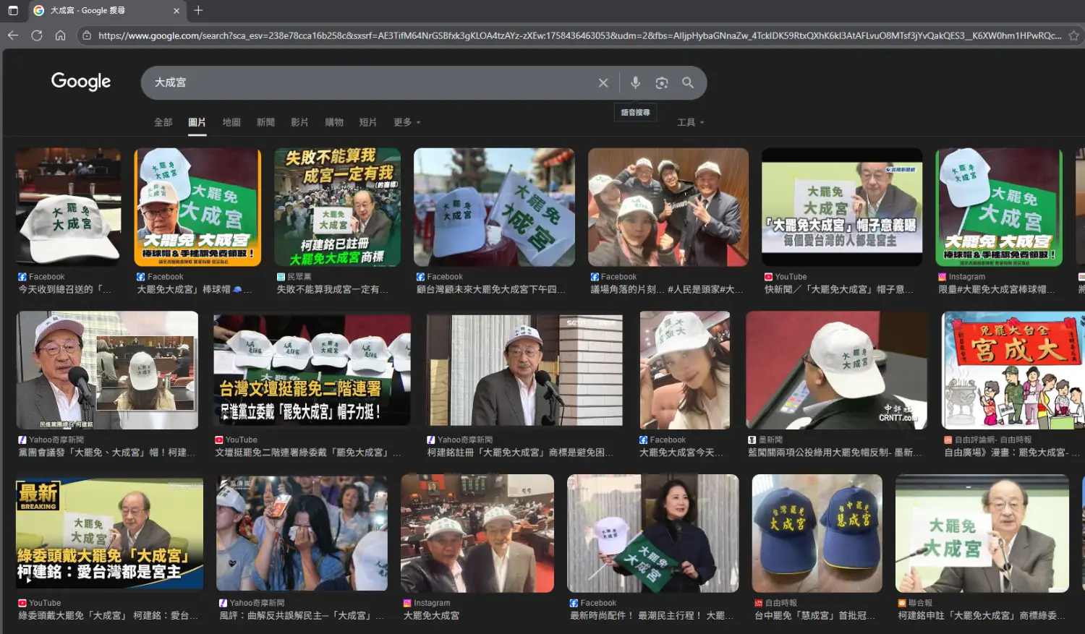
Task: Open Yahoo image 黨團會議發 大罷免 帽
Action: [107, 370]
